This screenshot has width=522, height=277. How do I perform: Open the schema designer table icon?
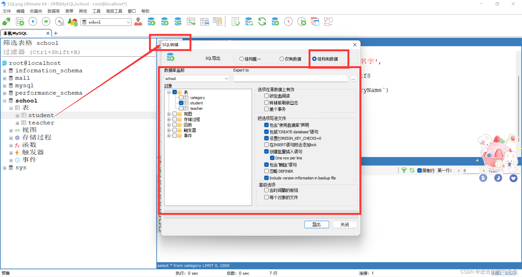point(204,21)
